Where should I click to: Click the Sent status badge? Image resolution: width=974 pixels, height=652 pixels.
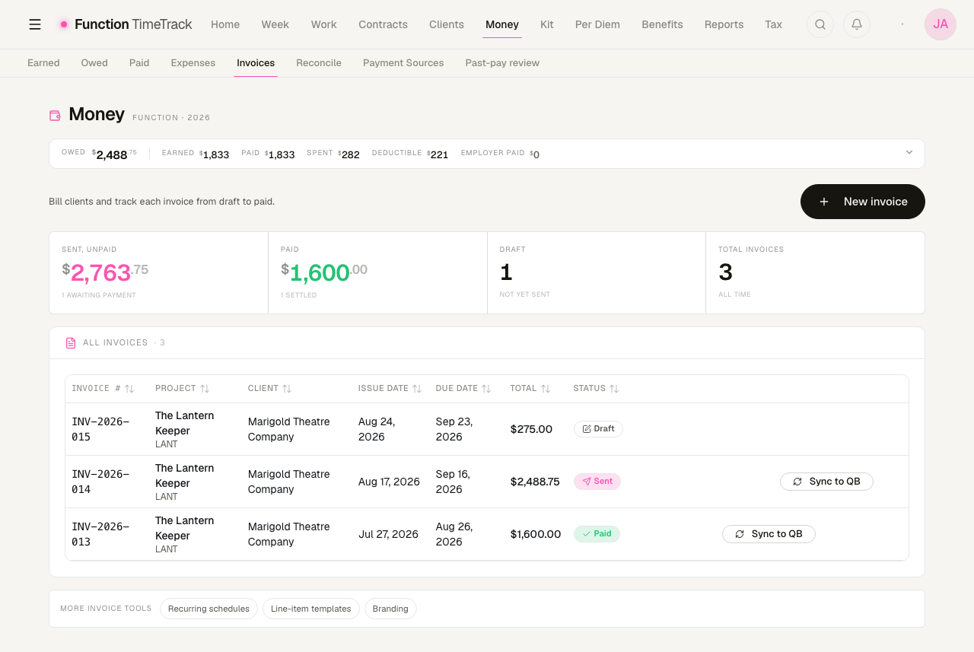pyautogui.click(x=597, y=482)
